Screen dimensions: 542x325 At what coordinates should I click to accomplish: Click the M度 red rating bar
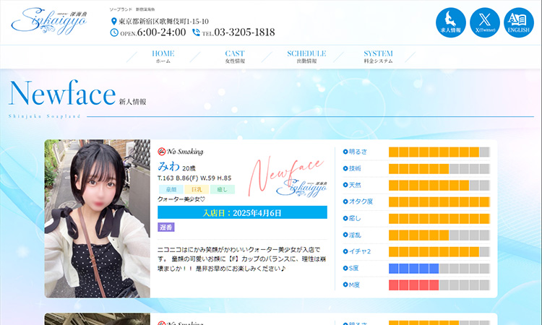point(439,285)
